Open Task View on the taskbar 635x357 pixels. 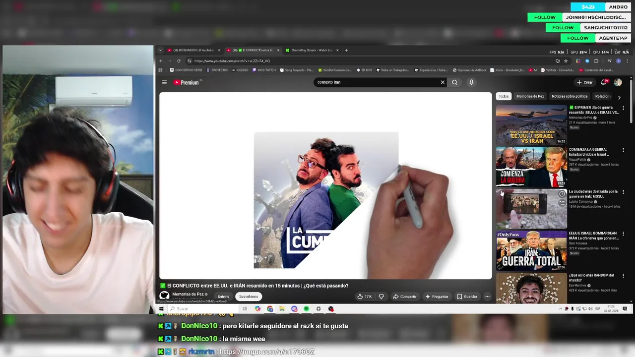[245, 309]
